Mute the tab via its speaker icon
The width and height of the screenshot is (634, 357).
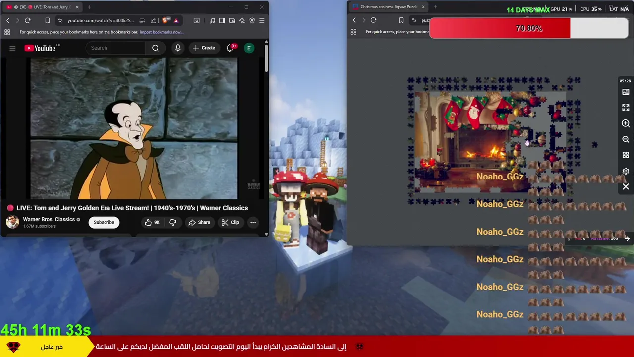(x=15, y=7)
